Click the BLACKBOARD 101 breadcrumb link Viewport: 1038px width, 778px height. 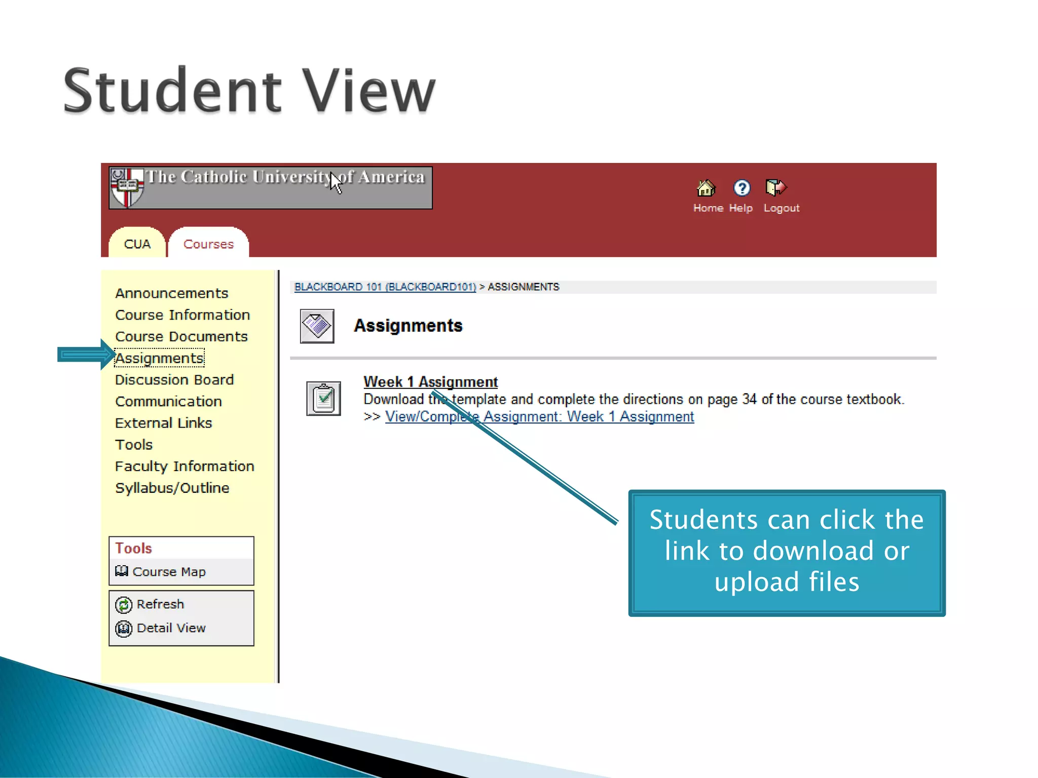[385, 287]
